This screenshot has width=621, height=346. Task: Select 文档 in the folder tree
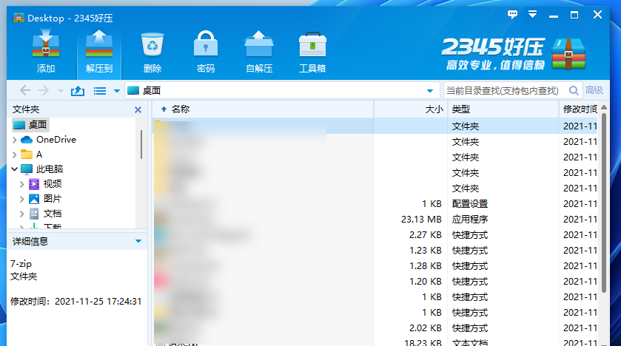pyautogui.click(x=46, y=214)
